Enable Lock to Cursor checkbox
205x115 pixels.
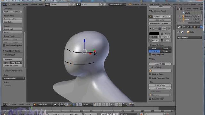150,74
